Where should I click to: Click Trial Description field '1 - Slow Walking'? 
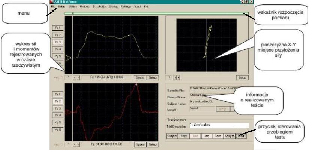coord(219,126)
